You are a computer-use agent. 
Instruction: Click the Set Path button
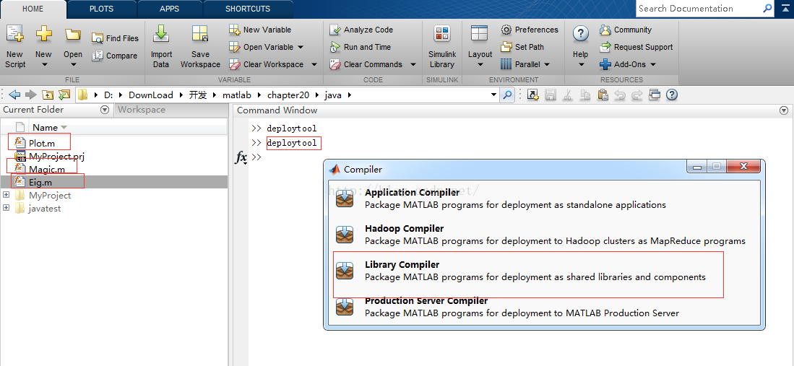pos(522,47)
